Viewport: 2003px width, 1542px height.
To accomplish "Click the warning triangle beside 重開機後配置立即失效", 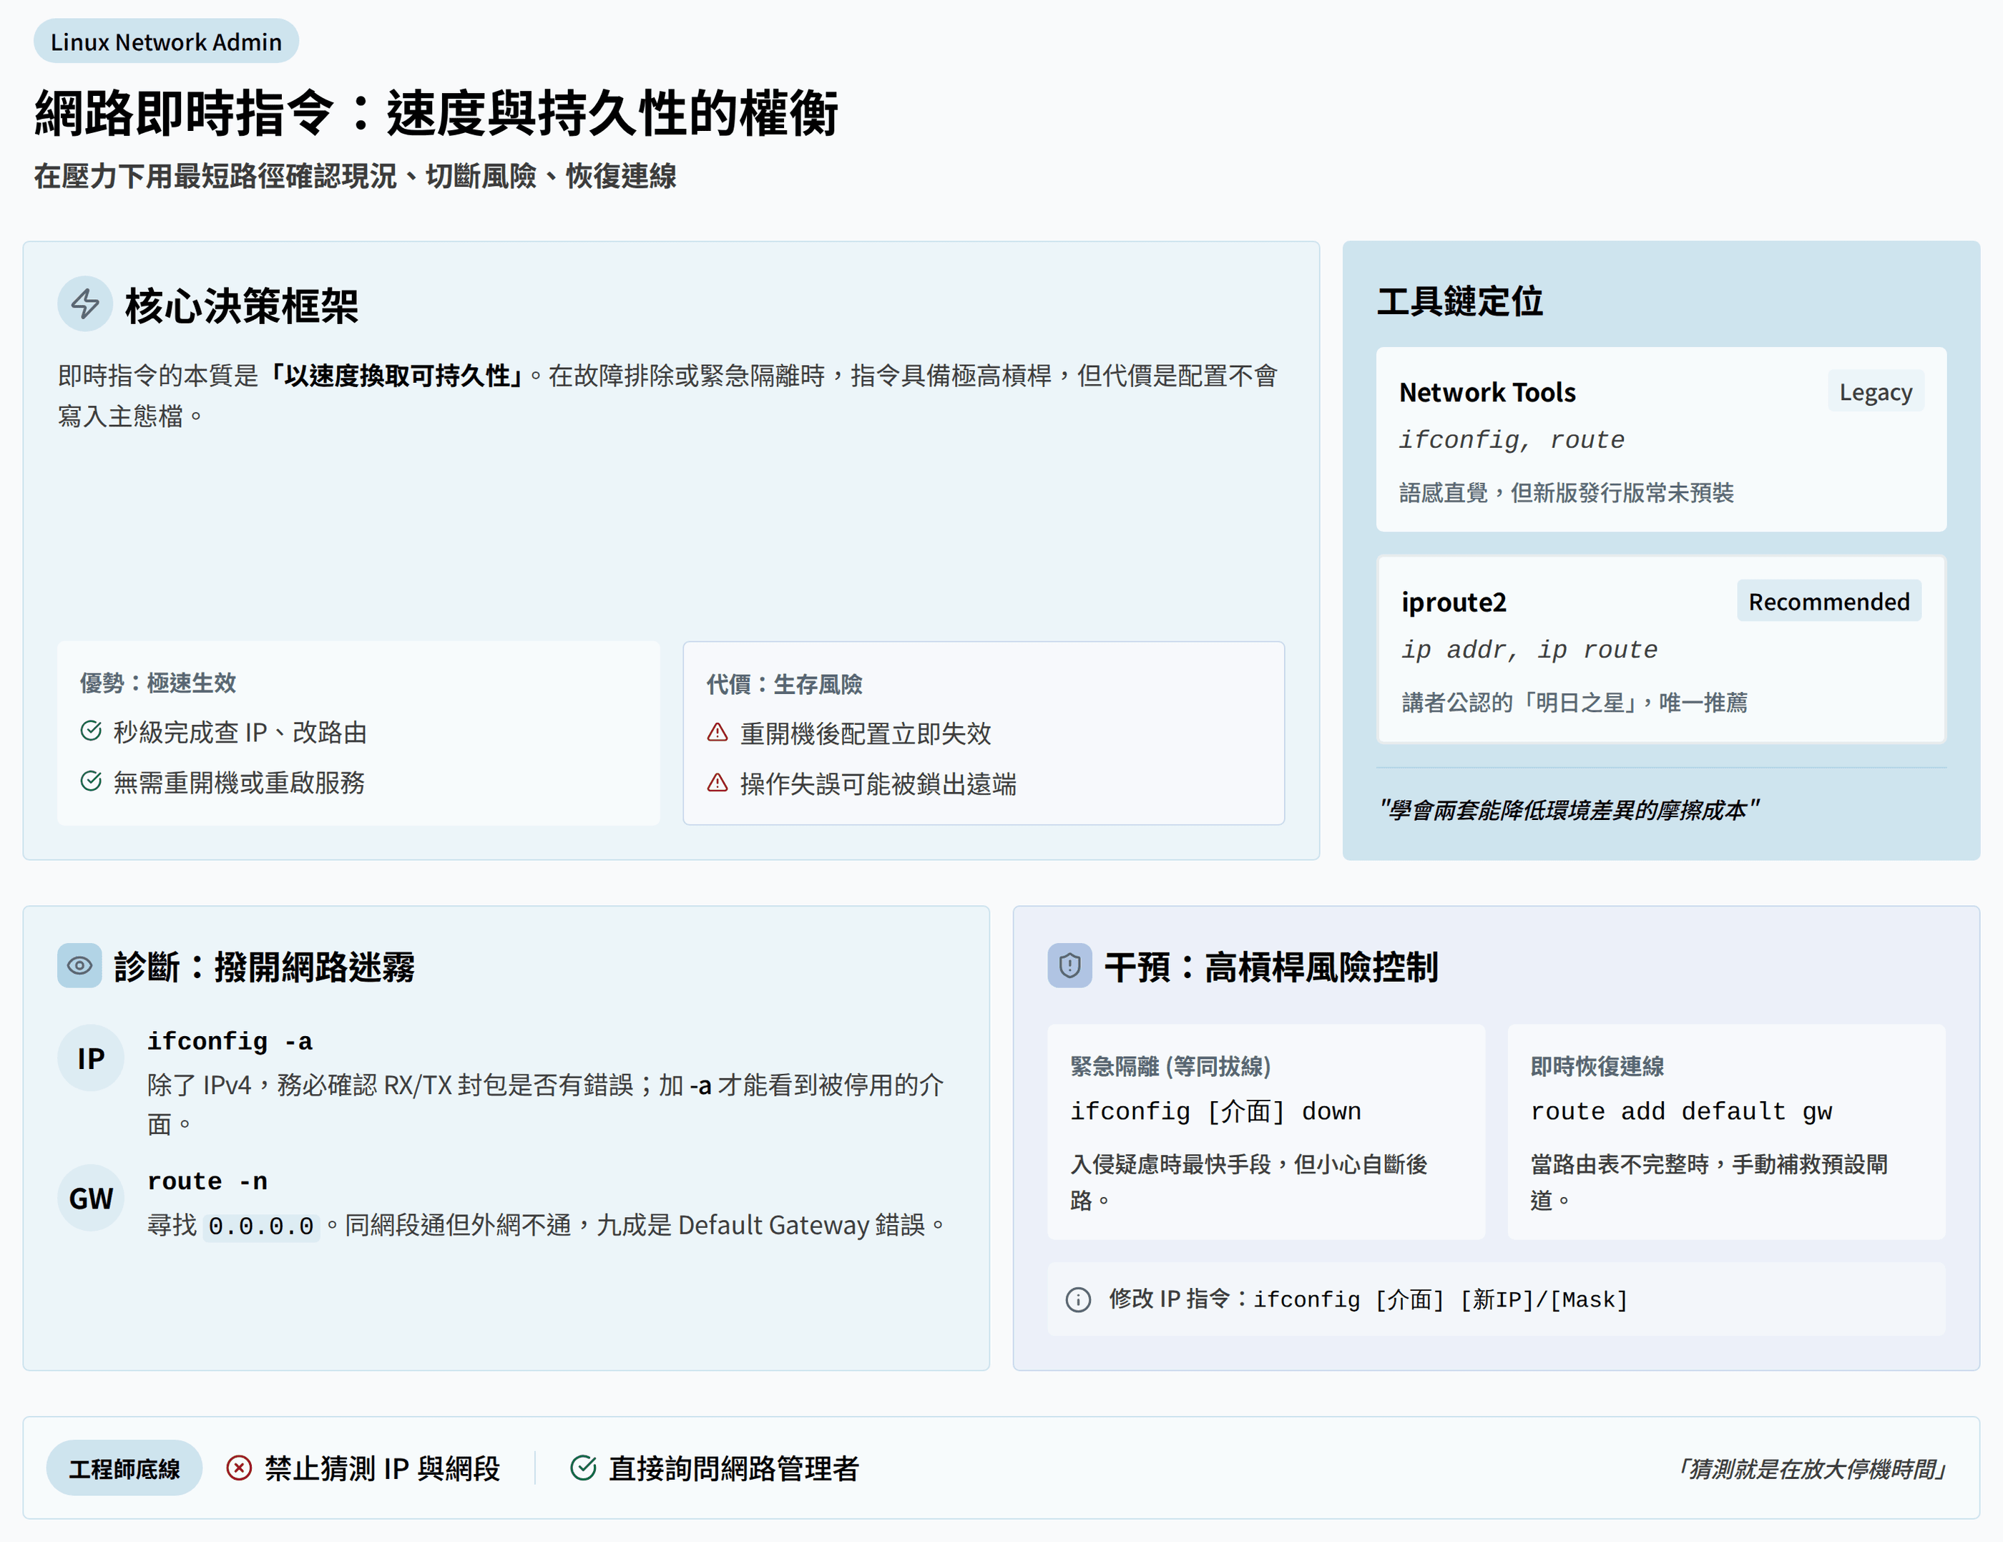I will click(x=718, y=733).
